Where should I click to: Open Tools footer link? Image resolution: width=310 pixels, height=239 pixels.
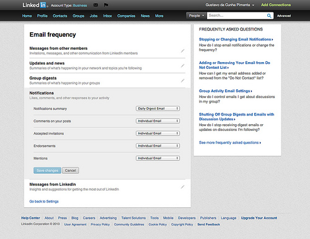coord(154,218)
